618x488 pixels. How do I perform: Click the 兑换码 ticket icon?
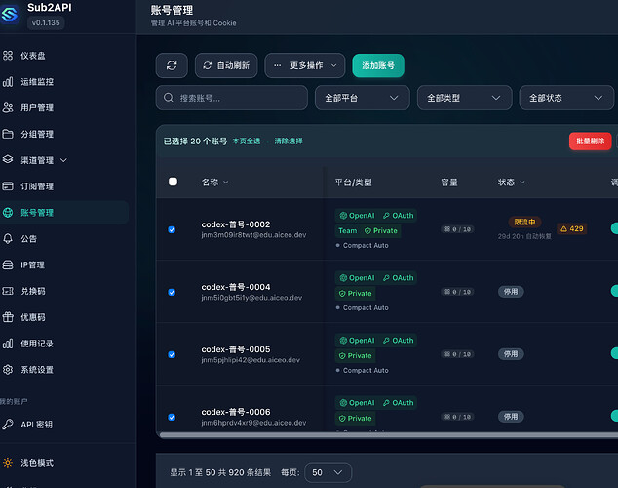click(8, 291)
